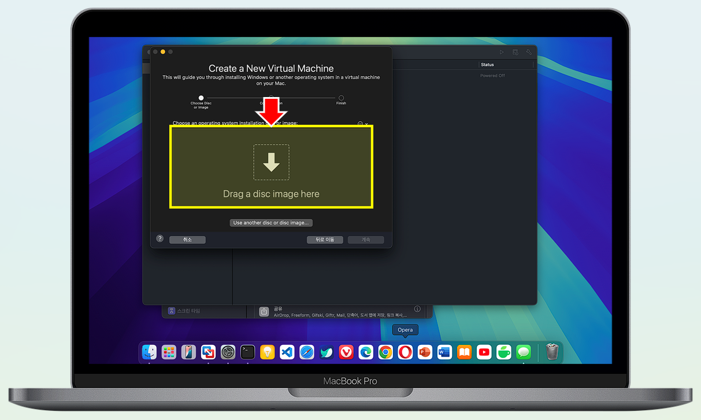Select the 'Finish' step marker
The width and height of the screenshot is (701, 420).
(341, 98)
